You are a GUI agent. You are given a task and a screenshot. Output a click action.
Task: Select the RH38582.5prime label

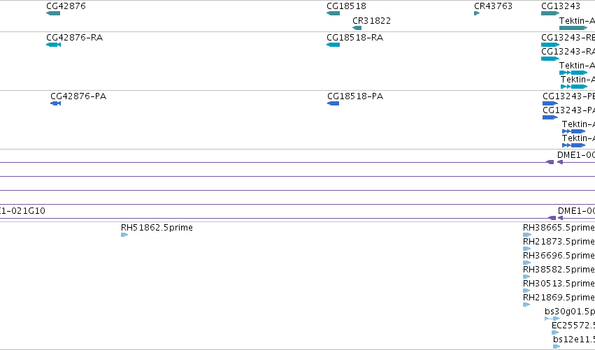559,270
